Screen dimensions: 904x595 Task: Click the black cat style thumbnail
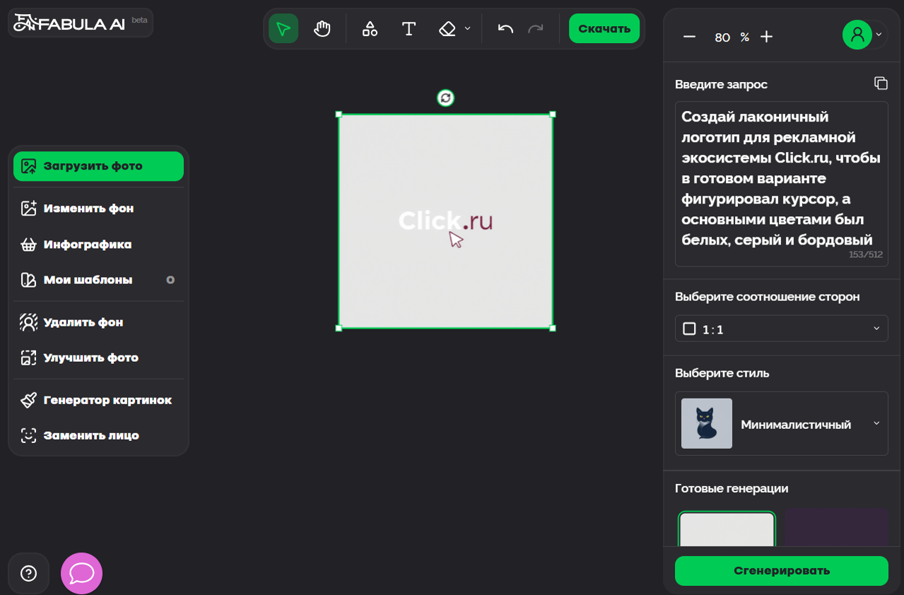click(x=706, y=423)
